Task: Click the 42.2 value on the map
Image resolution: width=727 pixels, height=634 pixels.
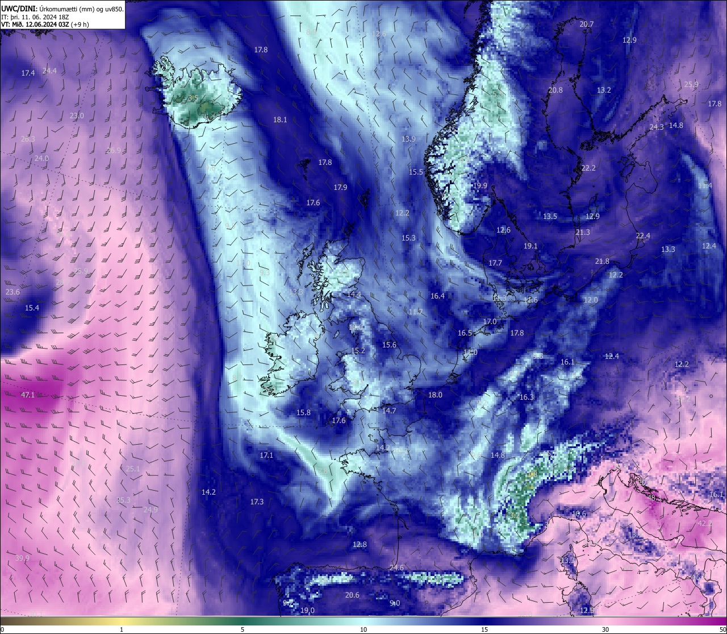Action: (x=705, y=523)
